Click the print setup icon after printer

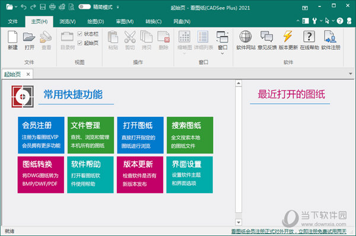(x=62, y=7)
